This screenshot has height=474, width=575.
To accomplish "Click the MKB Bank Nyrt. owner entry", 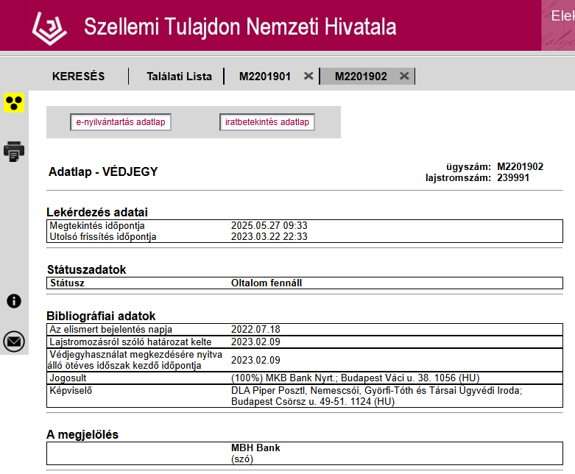I will click(356, 378).
